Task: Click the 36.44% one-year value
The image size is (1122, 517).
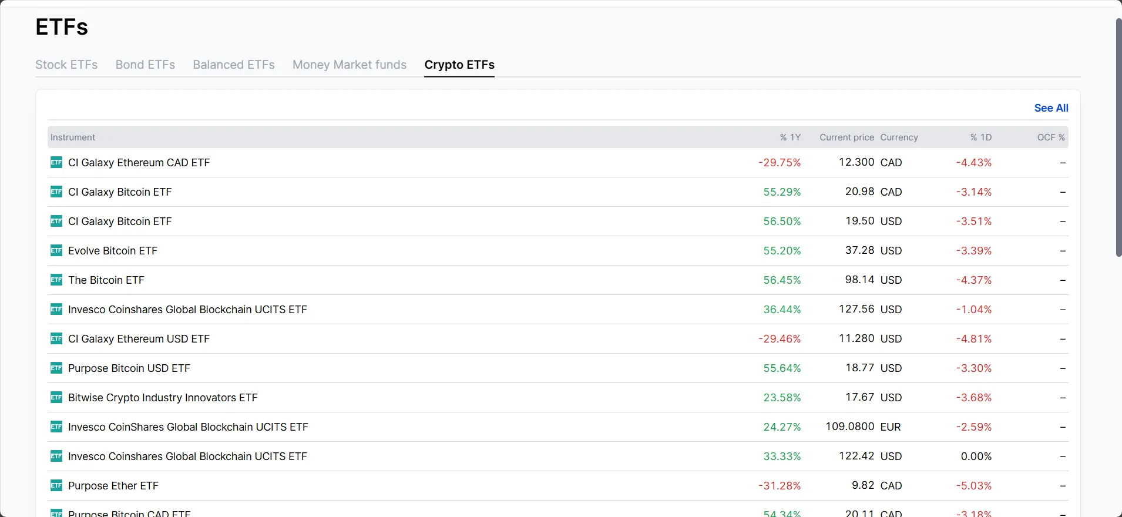Action: (782, 310)
